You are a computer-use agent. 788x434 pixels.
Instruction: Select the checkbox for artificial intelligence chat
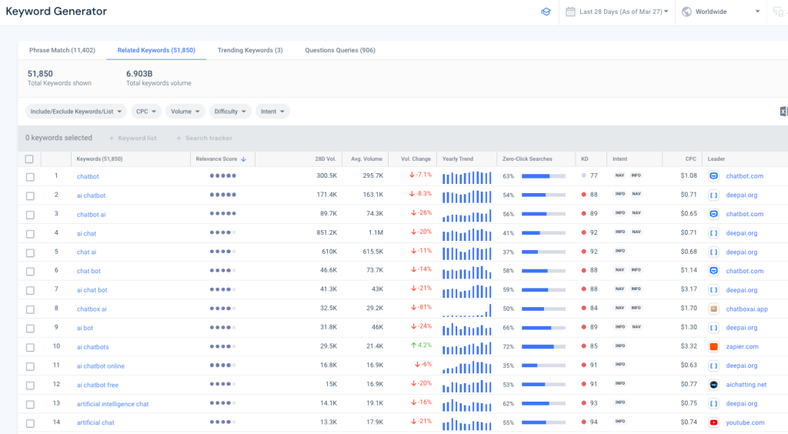tap(30, 404)
